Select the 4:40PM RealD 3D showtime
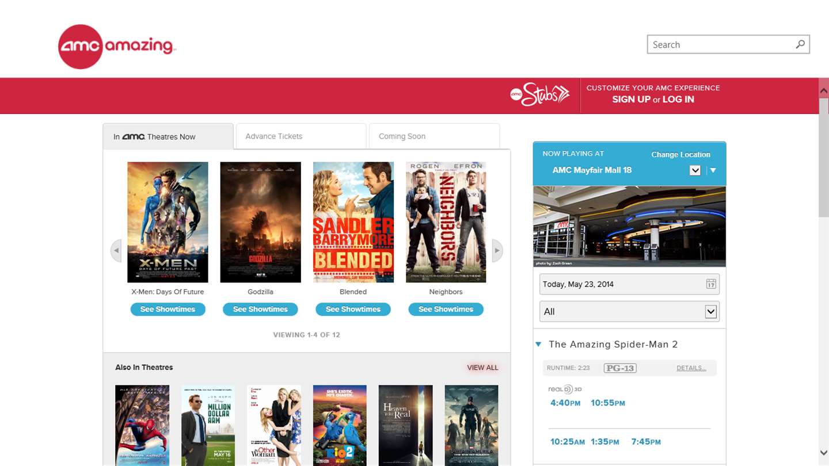The width and height of the screenshot is (829, 466). pyautogui.click(x=565, y=403)
